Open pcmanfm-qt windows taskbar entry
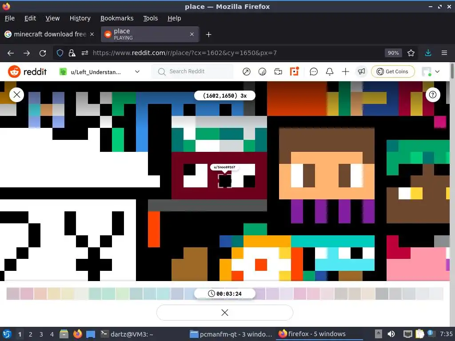The image size is (455, 341). [x=231, y=334]
